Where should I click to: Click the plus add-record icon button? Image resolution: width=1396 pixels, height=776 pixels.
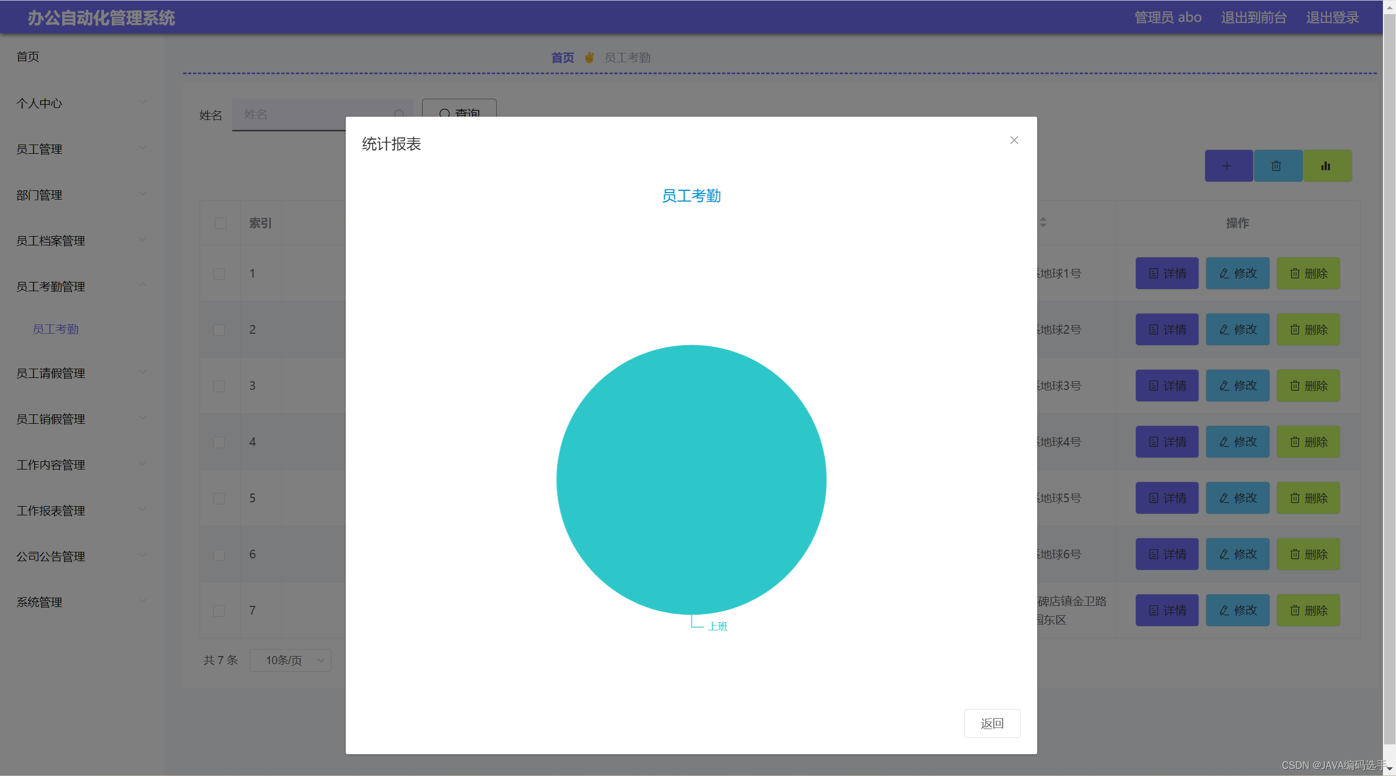tap(1229, 166)
